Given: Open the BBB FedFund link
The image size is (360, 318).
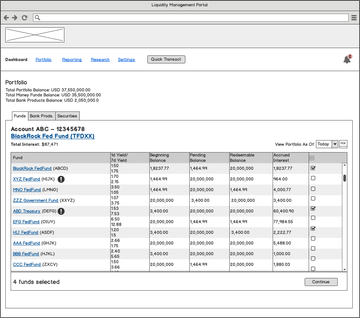Looking at the screenshot, I should click(26, 254).
